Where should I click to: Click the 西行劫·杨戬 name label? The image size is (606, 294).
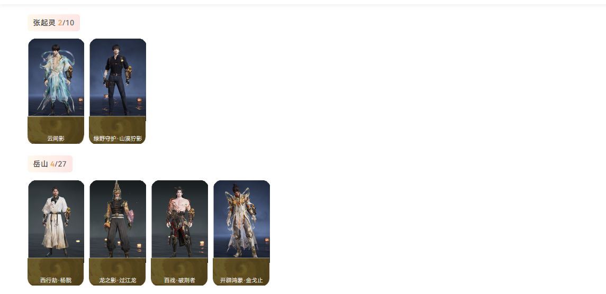(x=56, y=280)
